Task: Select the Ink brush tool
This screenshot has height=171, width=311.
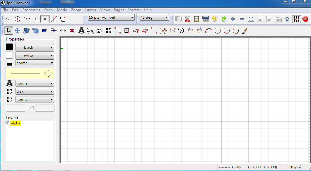Action: point(245,30)
